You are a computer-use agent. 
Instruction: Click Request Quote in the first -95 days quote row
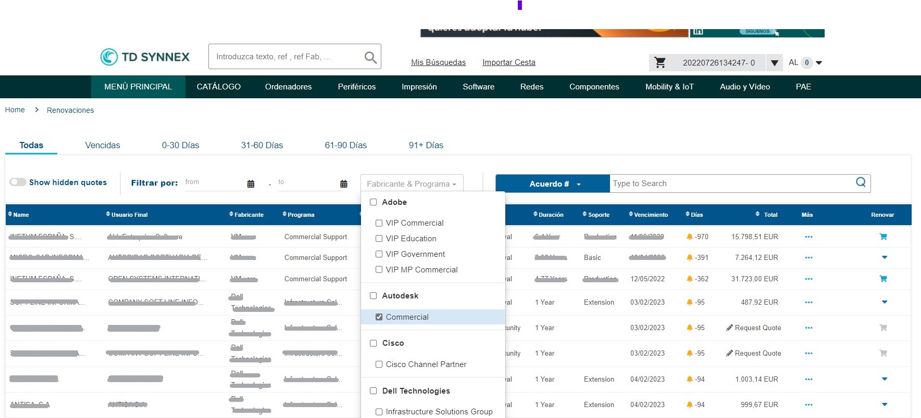coord(753,328)
